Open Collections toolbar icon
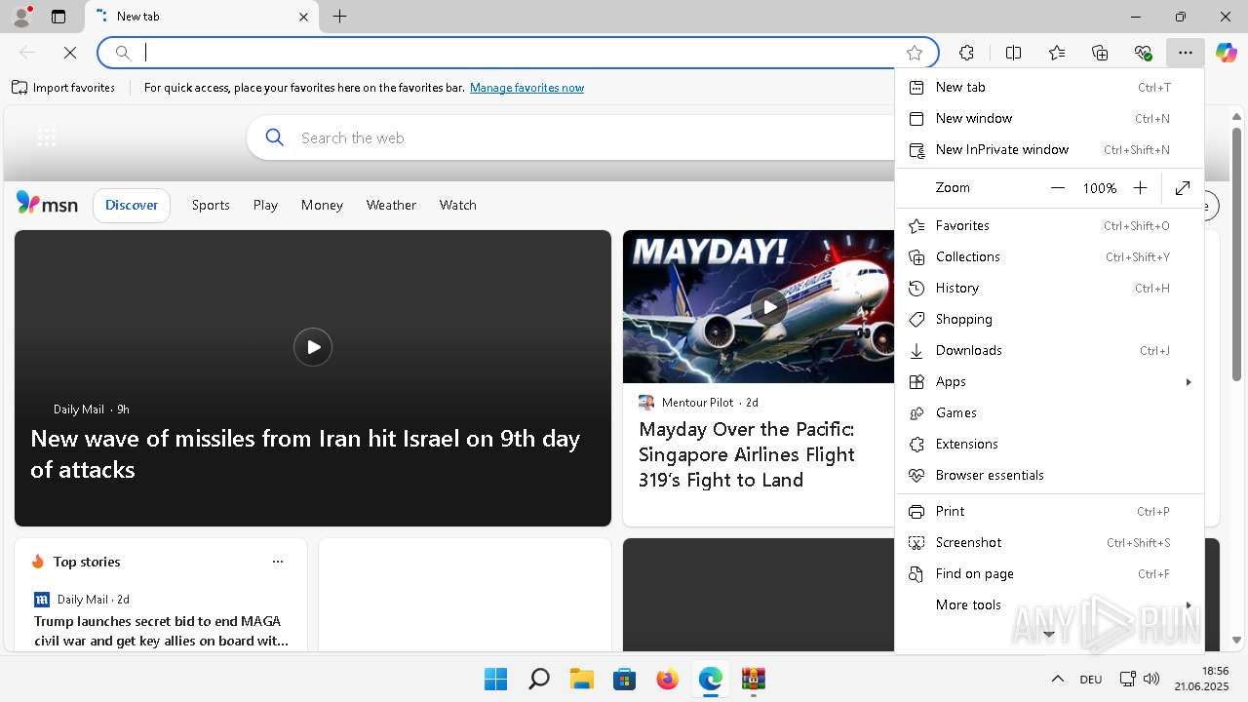Screen dimensions: 1248x702 coord(1100,53)
